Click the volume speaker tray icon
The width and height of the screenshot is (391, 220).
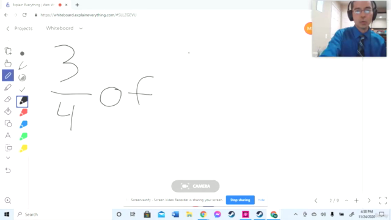point(323,215)
